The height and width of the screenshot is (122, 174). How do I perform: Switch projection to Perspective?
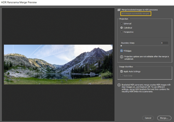pos(122,32)
